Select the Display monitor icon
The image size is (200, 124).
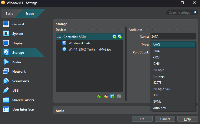click(x=6, y=43)
